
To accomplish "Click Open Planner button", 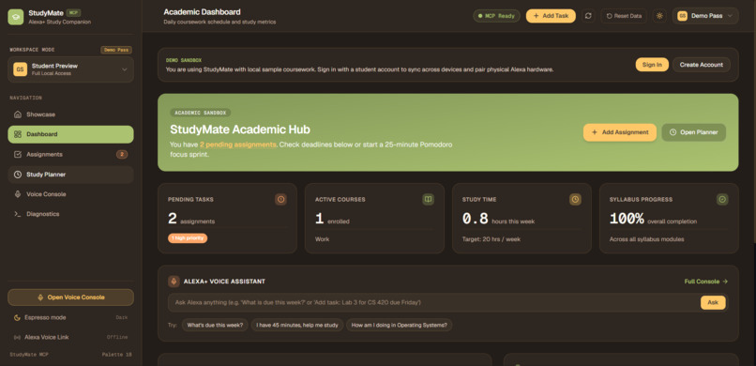I will [x=693, y=132].
